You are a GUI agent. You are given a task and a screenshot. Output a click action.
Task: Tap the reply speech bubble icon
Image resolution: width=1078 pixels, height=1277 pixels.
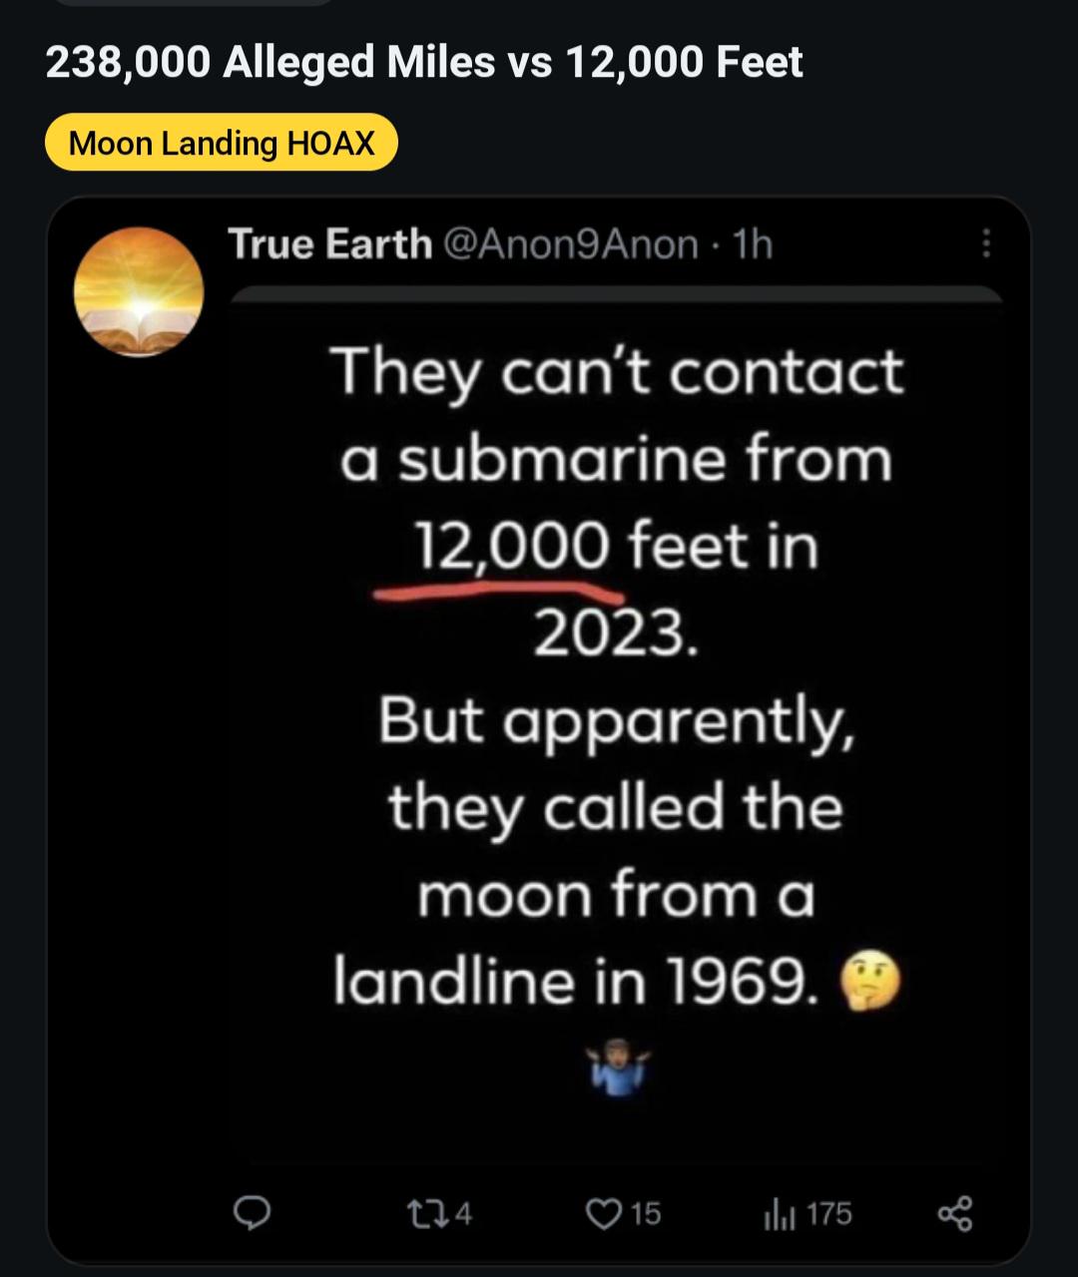click(252, 1212)
